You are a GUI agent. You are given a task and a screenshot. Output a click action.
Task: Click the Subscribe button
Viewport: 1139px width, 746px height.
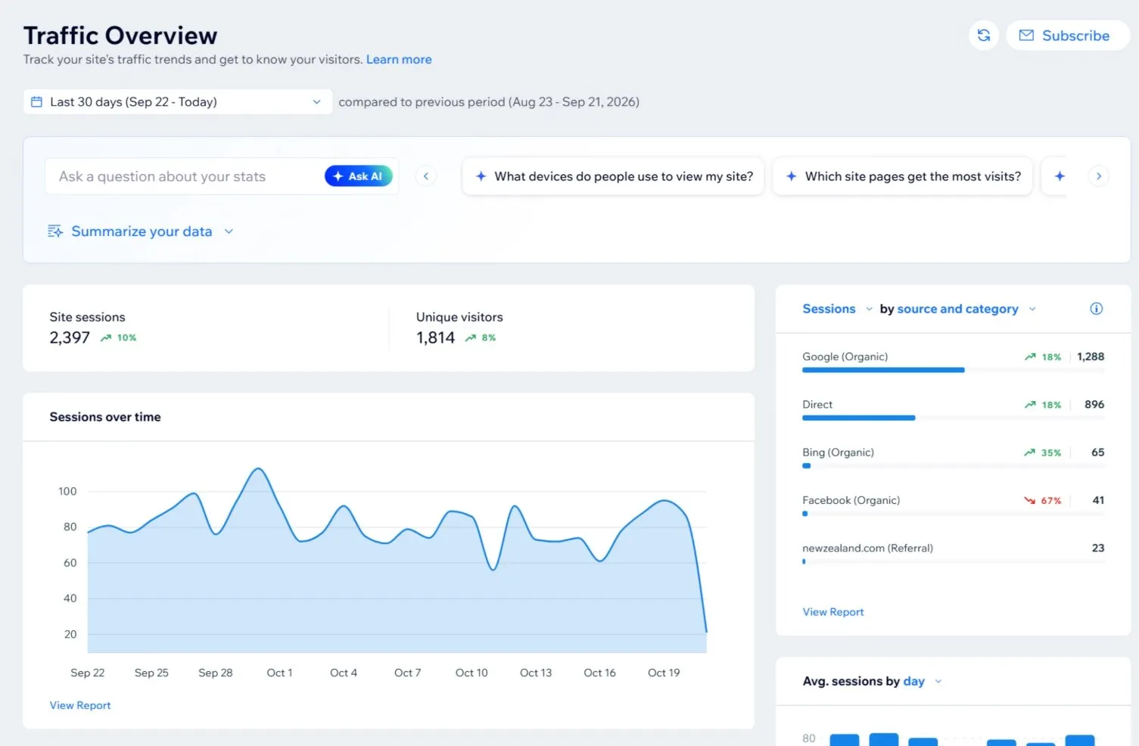(1067, 36)
